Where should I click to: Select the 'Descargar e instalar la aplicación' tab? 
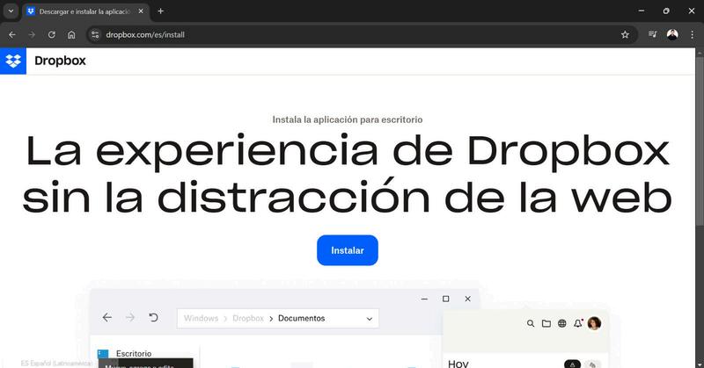[x=85, y=11]
